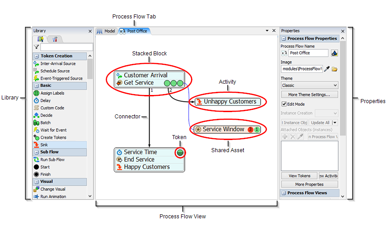
Task: Click the image eyedropper sampler icon
Action: (x=327, y=69)
